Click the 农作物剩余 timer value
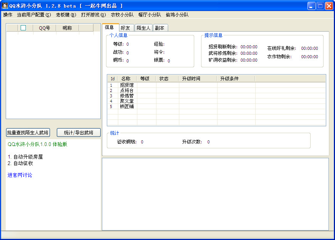The width and height of the screenshot is (335, 240). 309,57
